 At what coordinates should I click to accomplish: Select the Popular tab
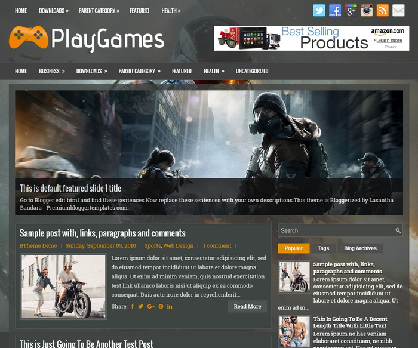pos(294,248)
